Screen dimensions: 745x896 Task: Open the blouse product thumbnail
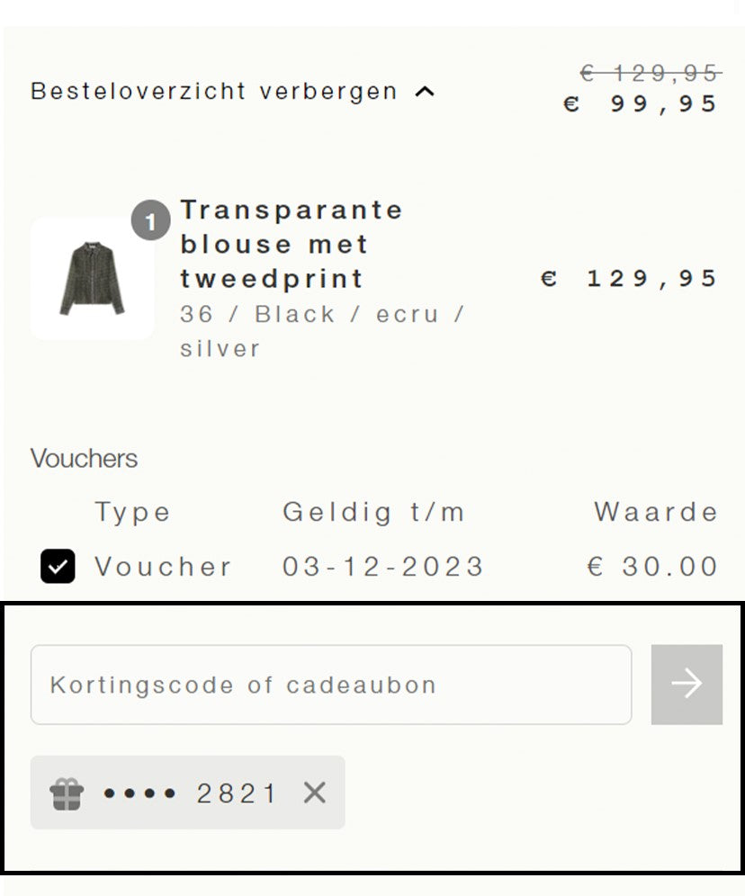tap(92, 278)
